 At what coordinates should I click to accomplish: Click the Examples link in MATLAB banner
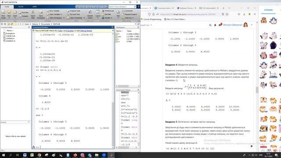click(70, 31)
